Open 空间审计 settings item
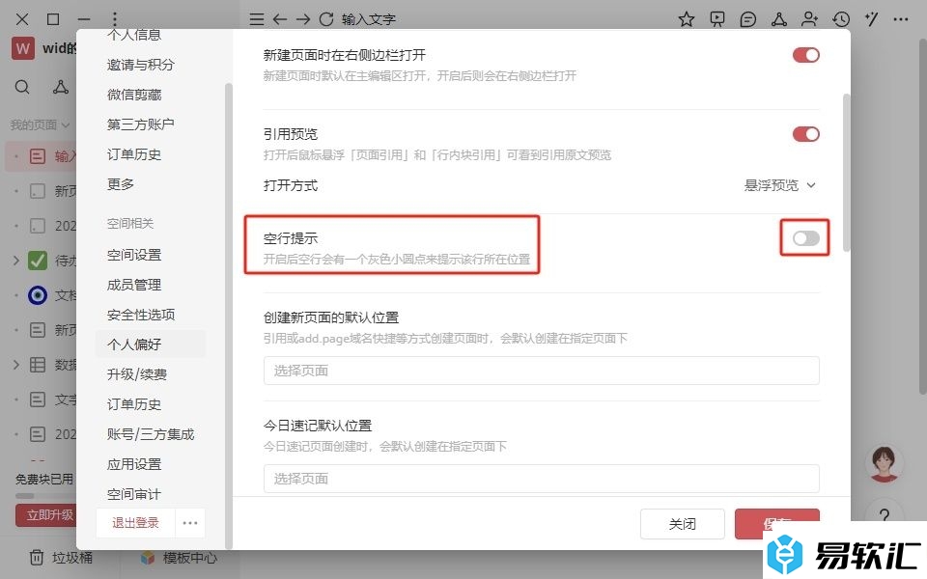927x579 pixels. pos(134,494)
